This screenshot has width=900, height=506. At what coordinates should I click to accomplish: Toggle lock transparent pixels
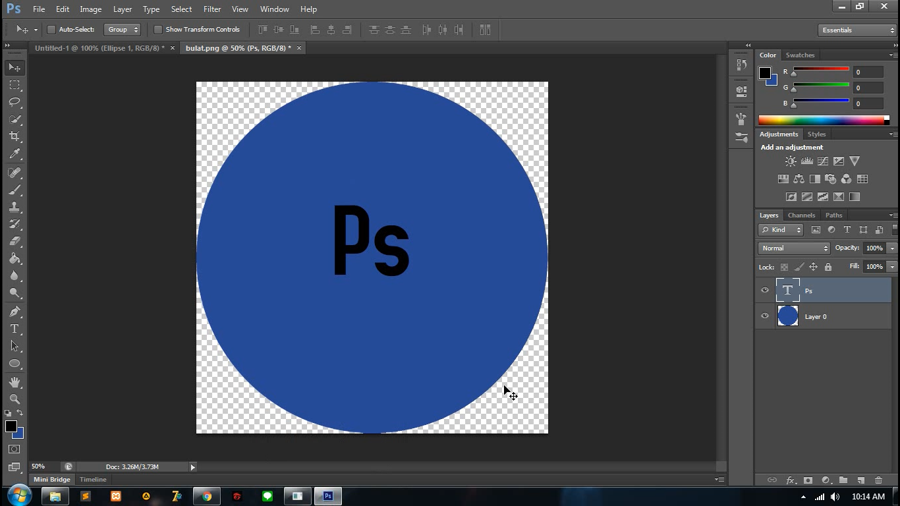784,267
